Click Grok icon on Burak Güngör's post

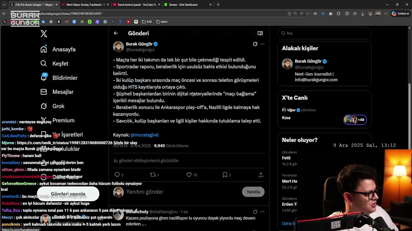(x=255, y=44)
